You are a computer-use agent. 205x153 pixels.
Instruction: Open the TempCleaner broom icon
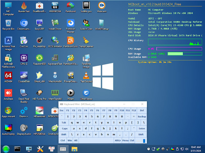(x=86, y=40)
